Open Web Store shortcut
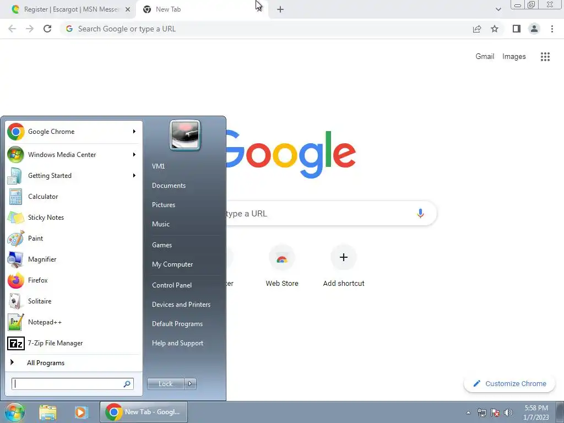The height and width of the screenshot is (423, 564). point(282,266)
